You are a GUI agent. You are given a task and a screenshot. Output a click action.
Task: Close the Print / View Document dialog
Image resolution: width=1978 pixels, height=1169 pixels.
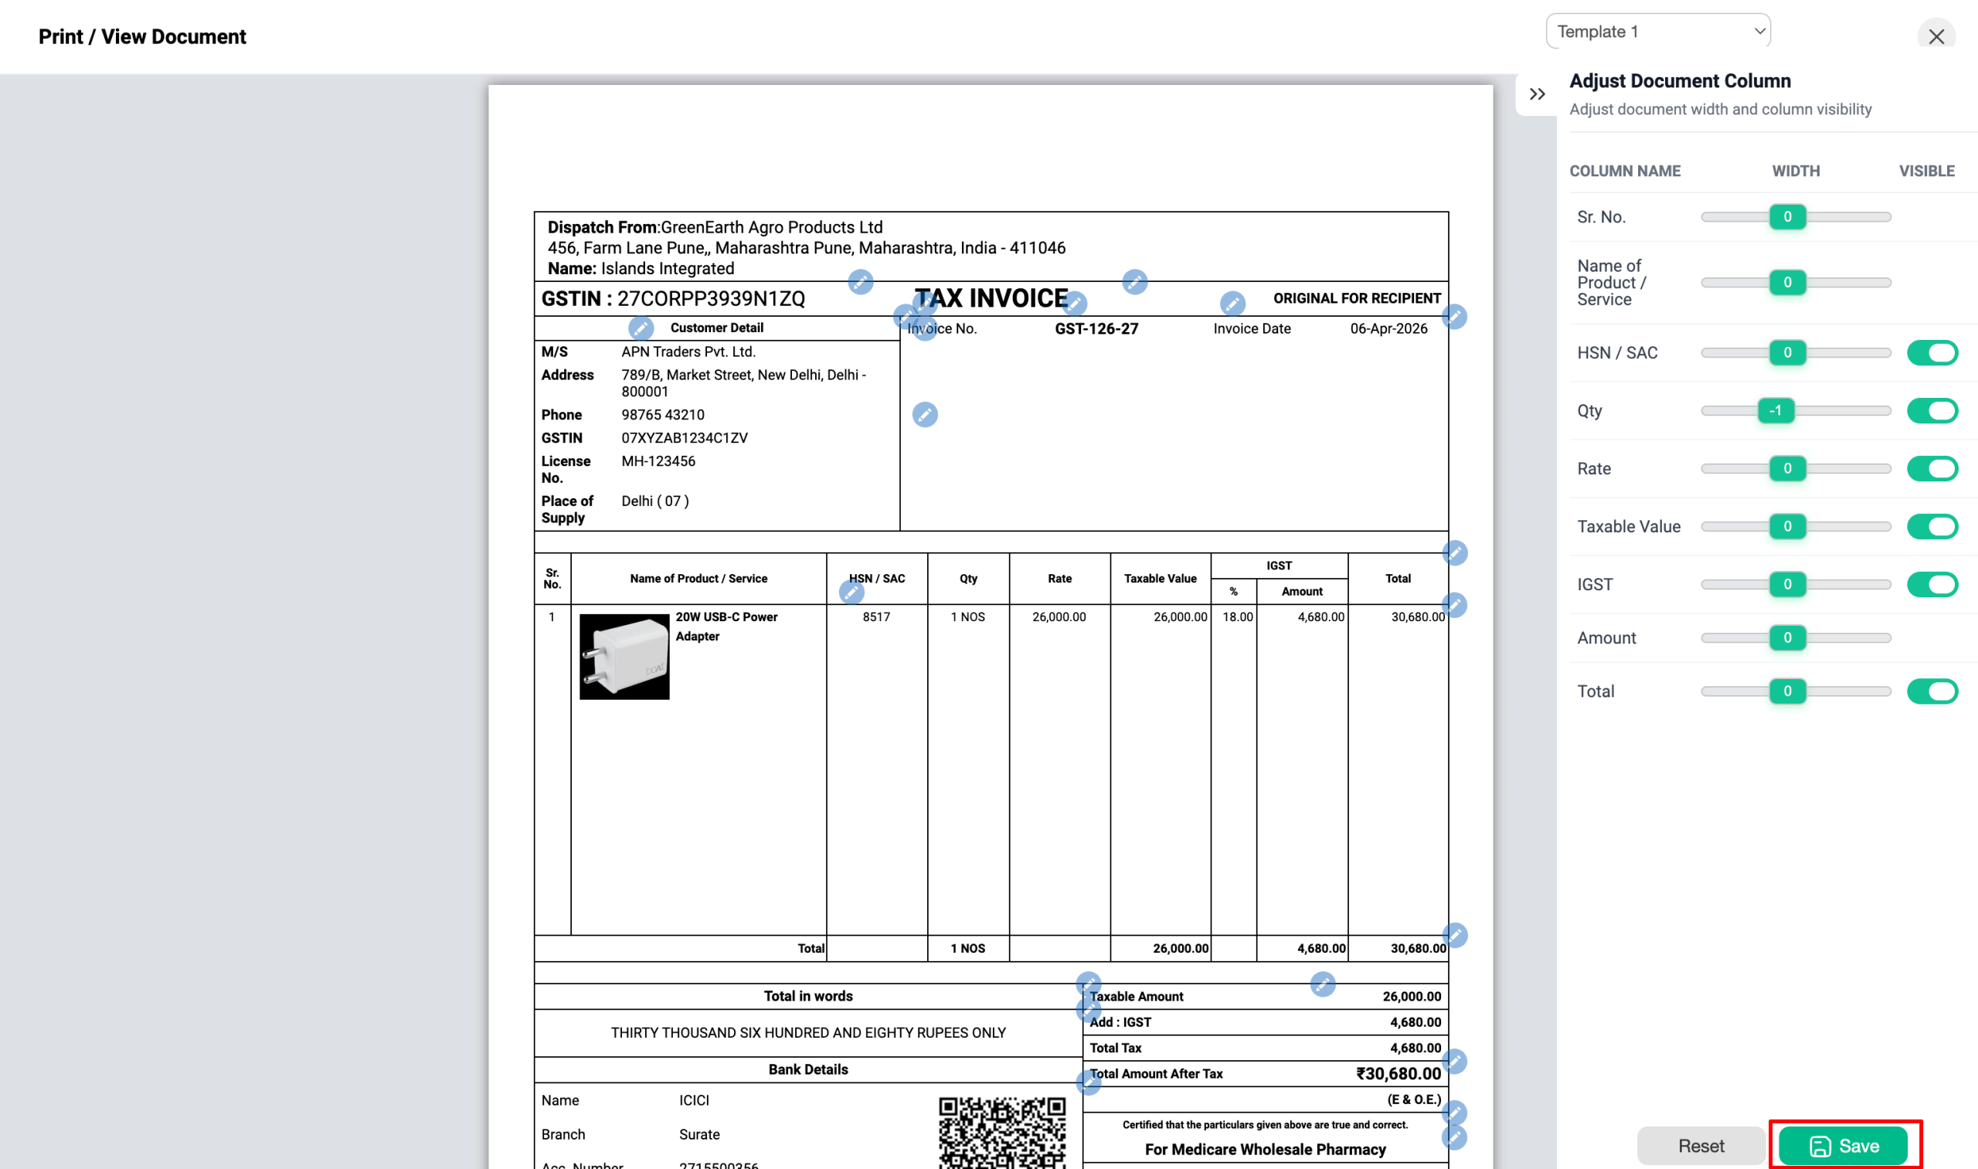(1936, 36)
